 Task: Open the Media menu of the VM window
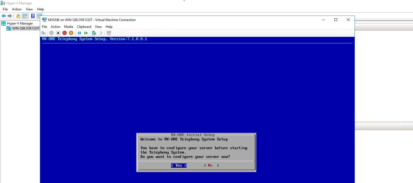tap(69, 27)
